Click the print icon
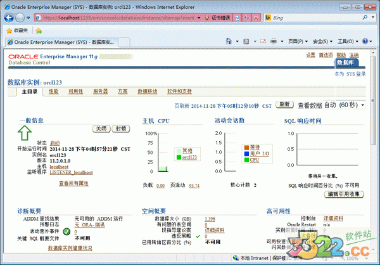Image resolution: width=380 pixels, height=265 pixels. (274, 41)
